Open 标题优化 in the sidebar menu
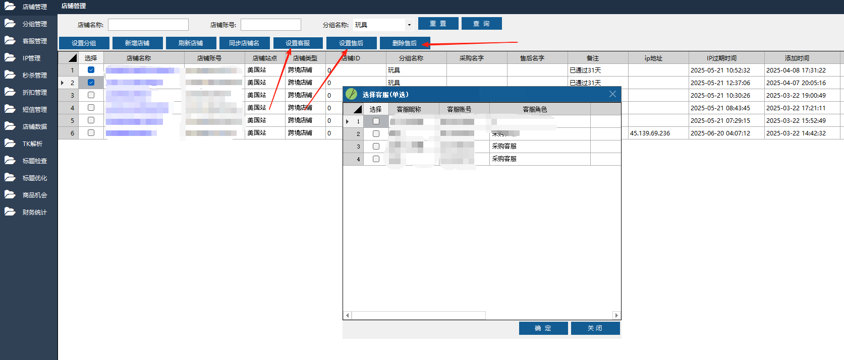Image resolution: width=844 pixels, height=360 pixels. (34, 178)
